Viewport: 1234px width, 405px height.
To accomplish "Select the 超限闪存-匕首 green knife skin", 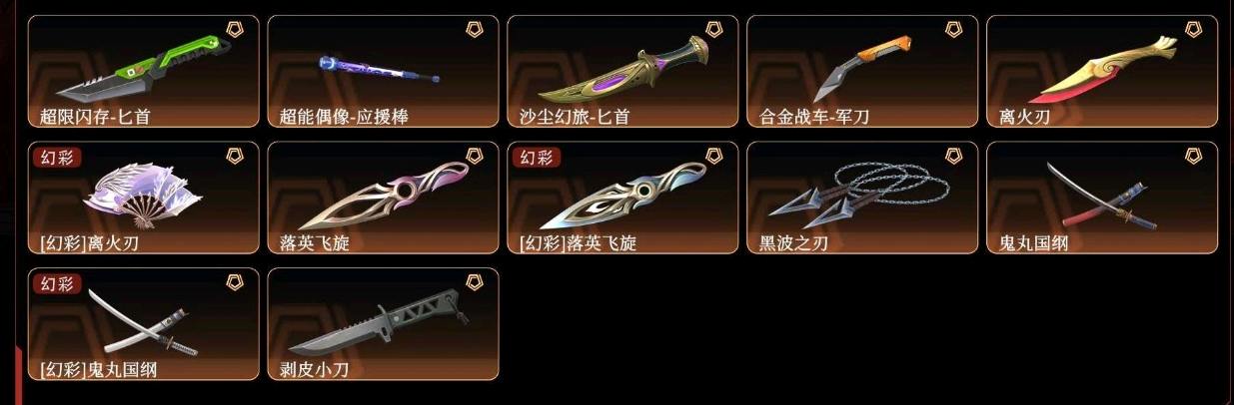I will 143,71.
